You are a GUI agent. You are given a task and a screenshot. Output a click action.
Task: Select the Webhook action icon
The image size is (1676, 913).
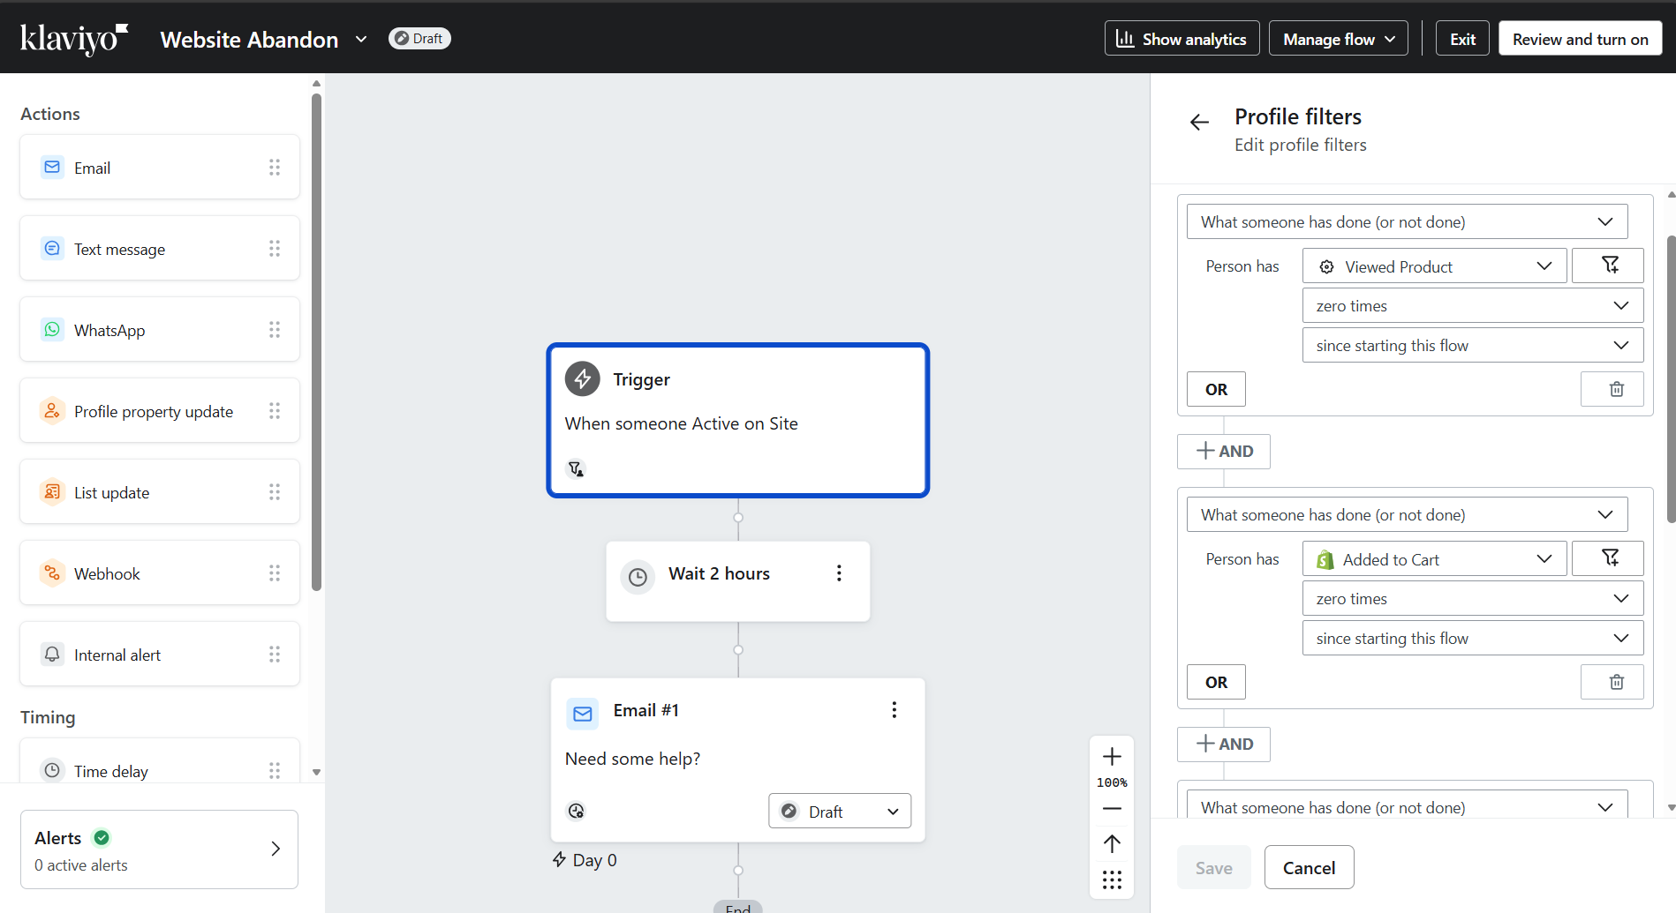pos(51,572)
